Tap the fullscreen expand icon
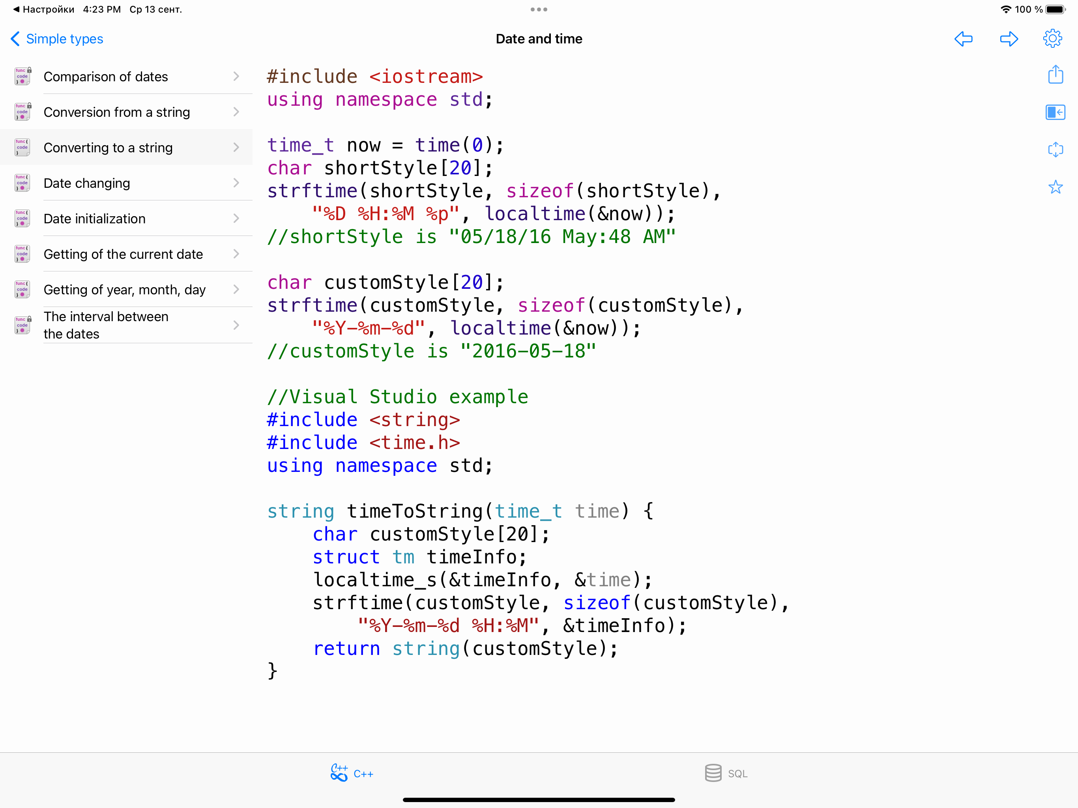 [x=1056, y=149]
